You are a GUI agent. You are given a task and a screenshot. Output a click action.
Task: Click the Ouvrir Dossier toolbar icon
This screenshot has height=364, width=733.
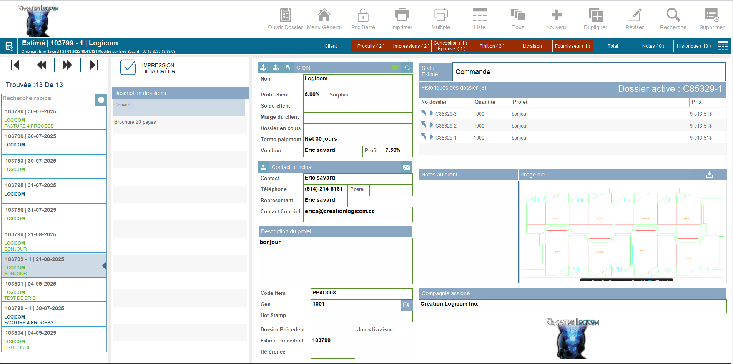tap(285, 15)
